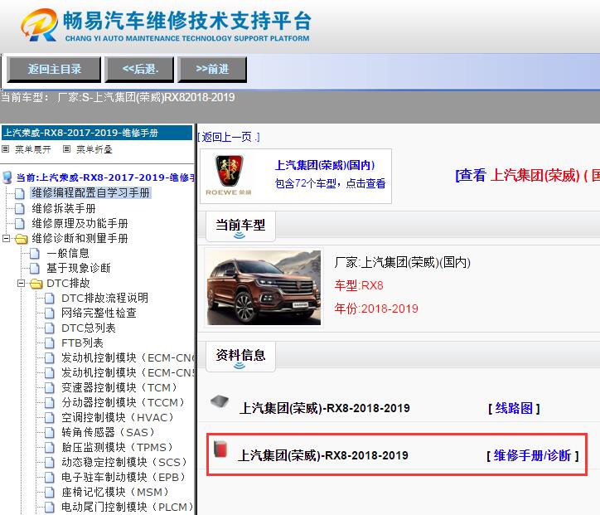The image size is (600, 515).
Task: Click page icon of 转角传感器（SAS）
Action: coord(50,433)
